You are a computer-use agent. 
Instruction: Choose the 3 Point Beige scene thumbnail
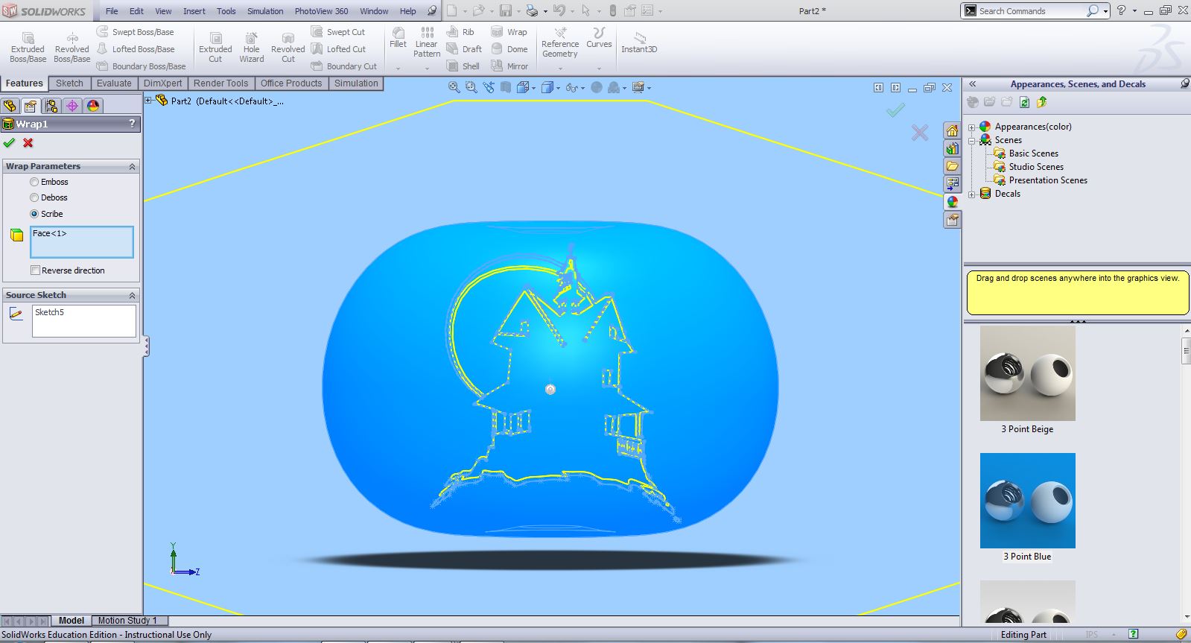(1027, 373)
